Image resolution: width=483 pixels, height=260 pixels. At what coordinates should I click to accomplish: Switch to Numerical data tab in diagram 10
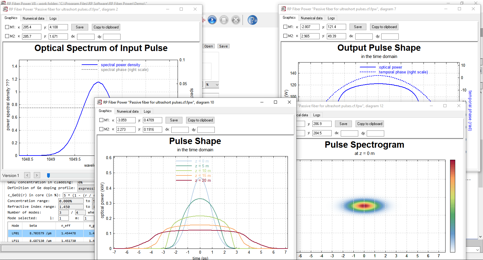tap(127, 111)
